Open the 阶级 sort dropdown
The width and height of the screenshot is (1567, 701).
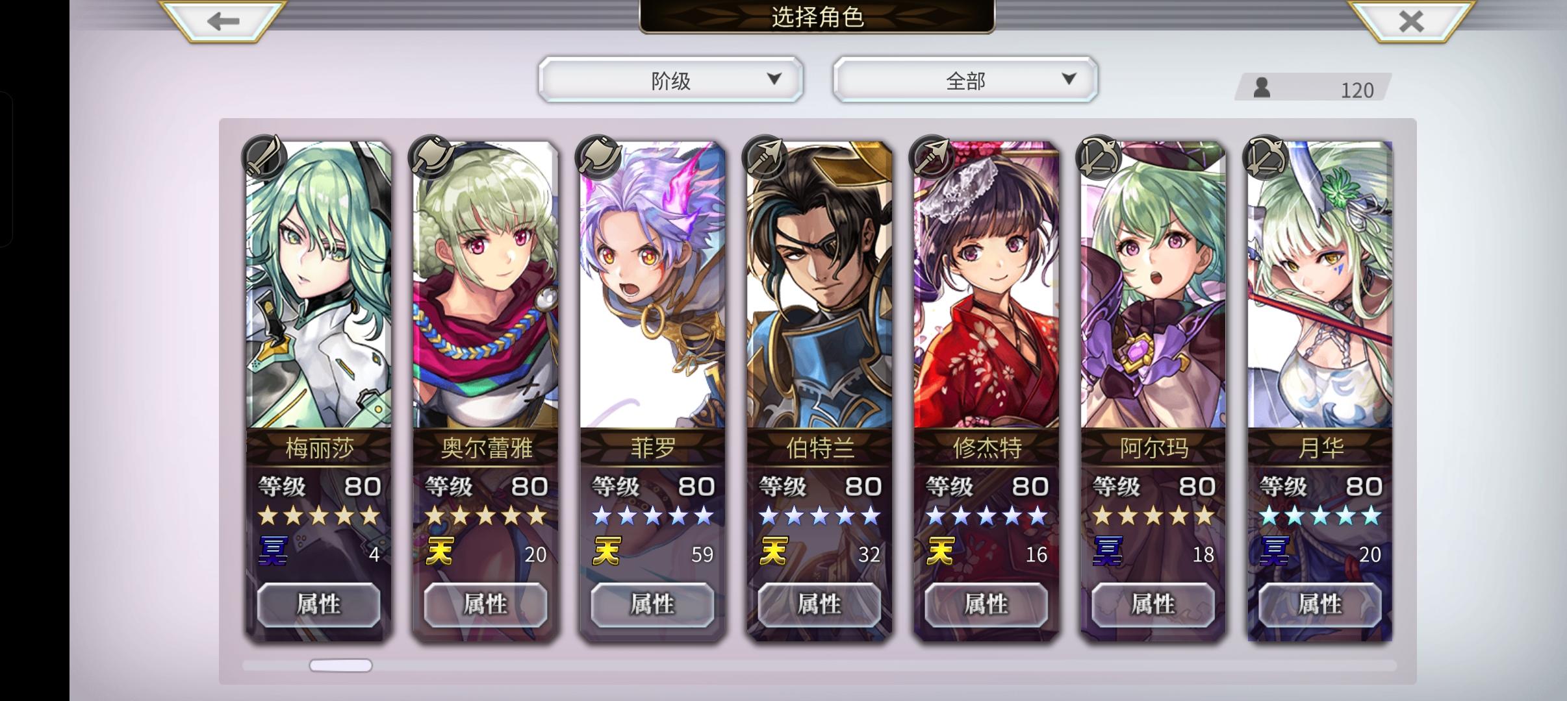670,80
